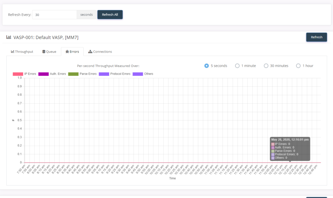Click 'Parse Errors: 0' in the tooltip
Image resolution: width=333 pixels, height=198 pixels.
tap(285, 151)
